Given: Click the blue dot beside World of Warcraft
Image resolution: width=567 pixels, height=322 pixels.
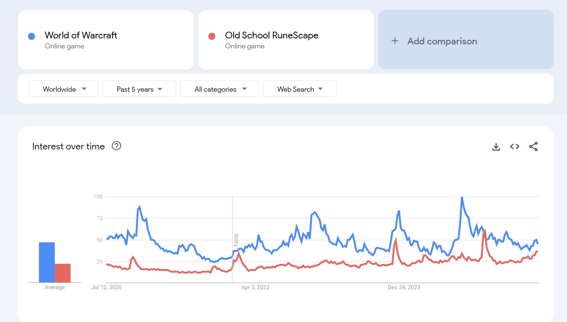Looking at the screenshot, I should [x=32, y=36].
